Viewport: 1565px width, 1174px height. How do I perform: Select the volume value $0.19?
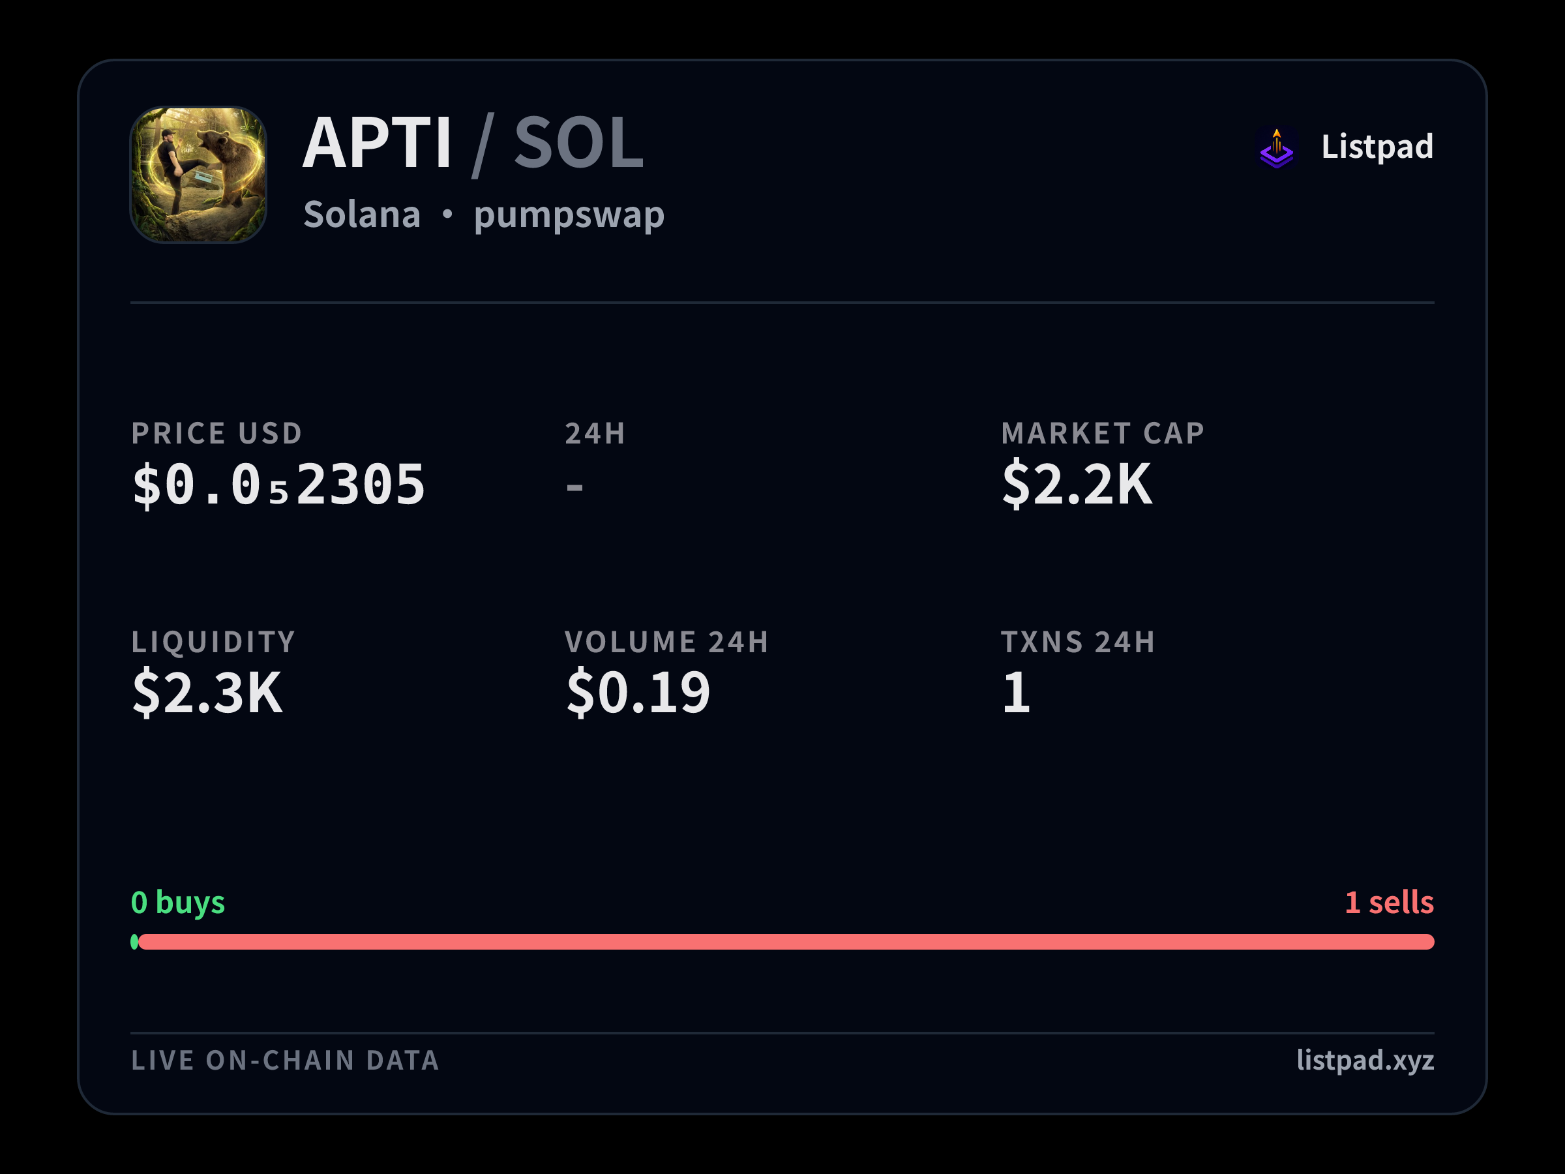tap(638, 692)
